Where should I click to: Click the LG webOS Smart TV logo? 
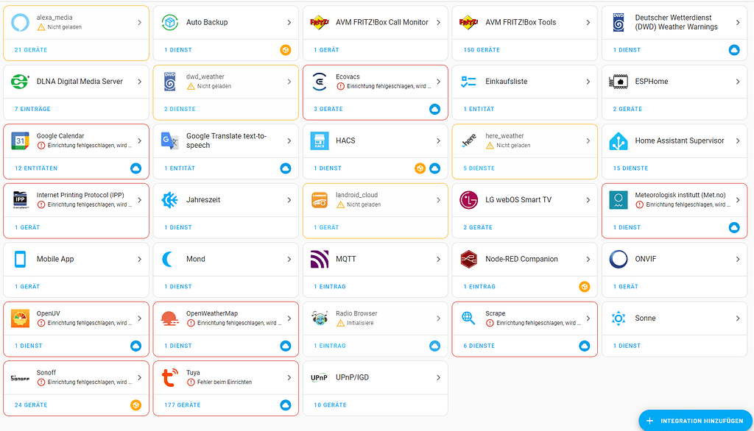469,199
